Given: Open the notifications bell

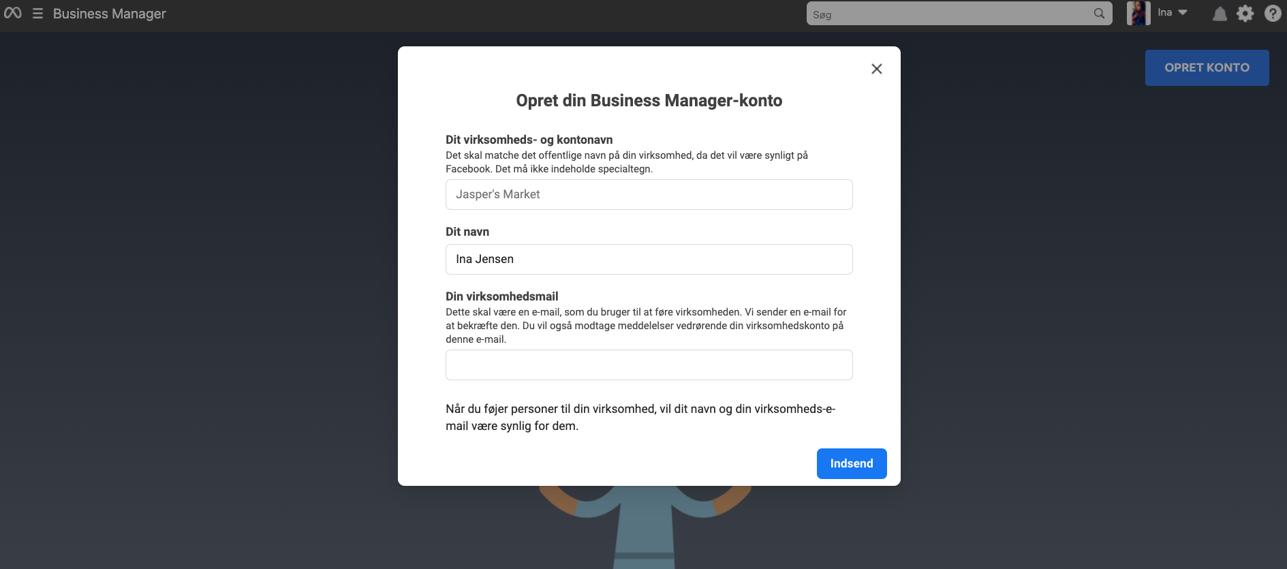Looking at the screenshot, I should point(1220,14).
